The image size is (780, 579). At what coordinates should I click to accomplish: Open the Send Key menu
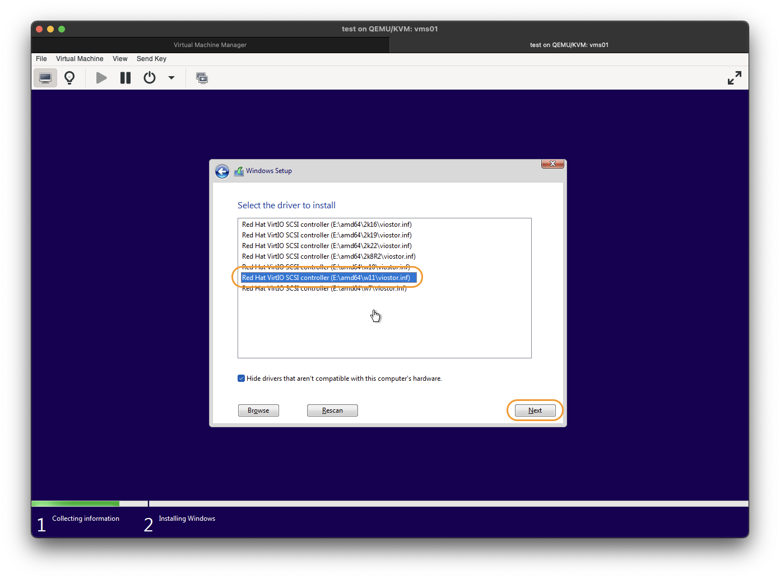(151, 59)
